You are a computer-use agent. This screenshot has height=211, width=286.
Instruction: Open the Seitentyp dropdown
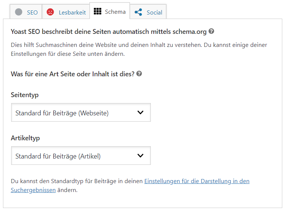pos(81,112)
